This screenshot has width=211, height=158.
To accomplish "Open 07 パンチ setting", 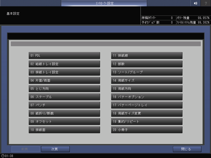I will pos(64,105).
